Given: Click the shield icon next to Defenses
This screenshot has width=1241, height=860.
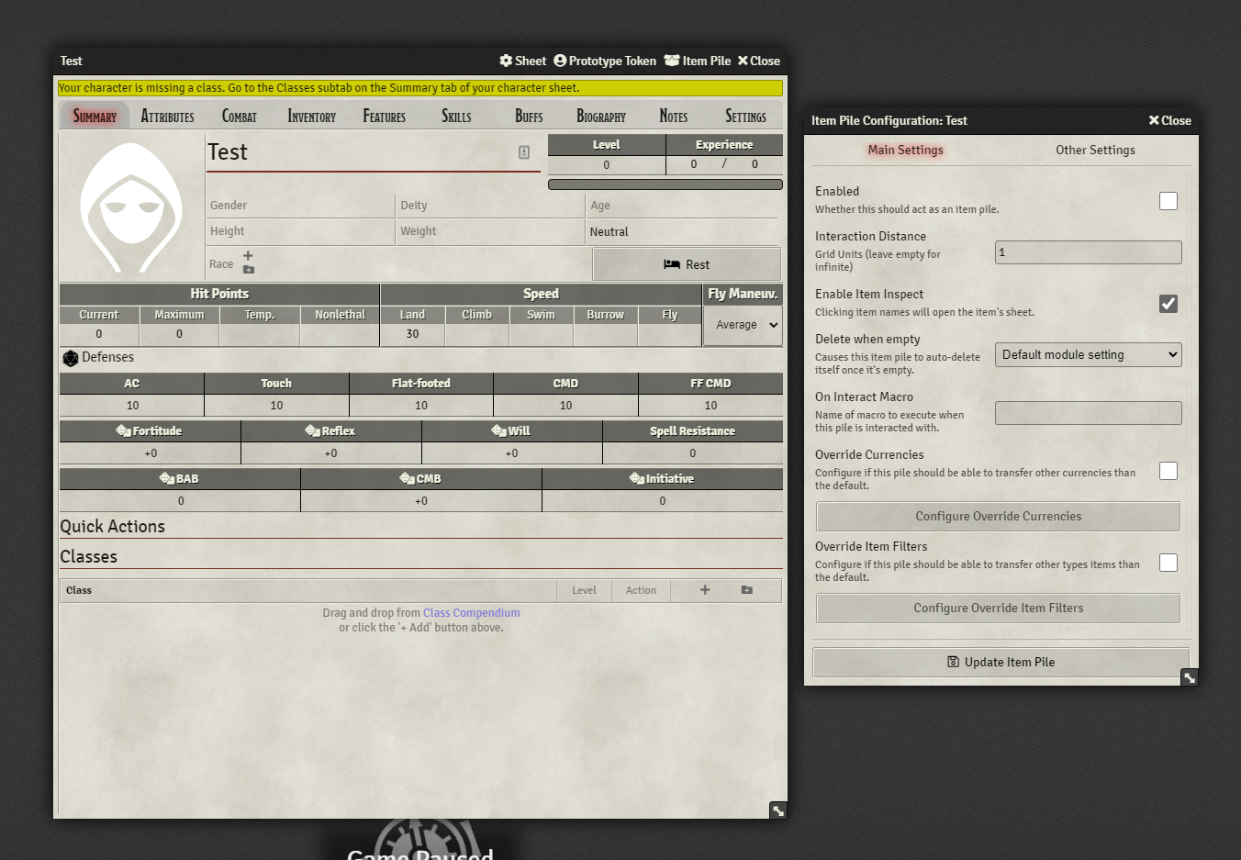Looking at the screenshot, I should [71, 358].
